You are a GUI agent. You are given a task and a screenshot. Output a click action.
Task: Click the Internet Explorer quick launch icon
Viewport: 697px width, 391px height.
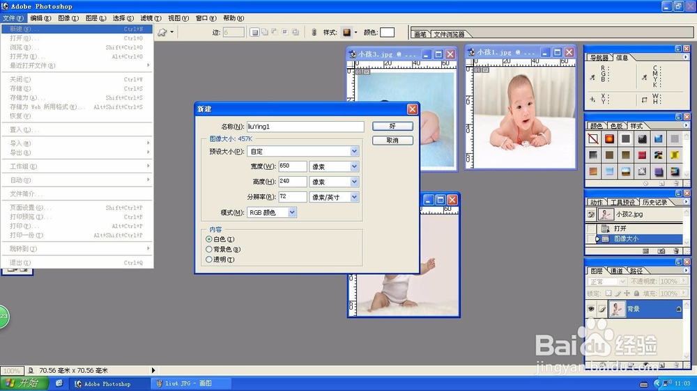click(x=59, y=383)
